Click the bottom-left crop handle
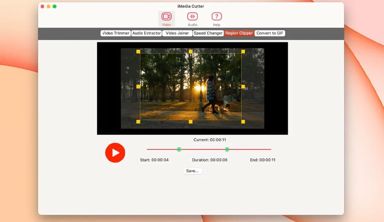This screenshot has height=222, width=384. click(138, 122)
